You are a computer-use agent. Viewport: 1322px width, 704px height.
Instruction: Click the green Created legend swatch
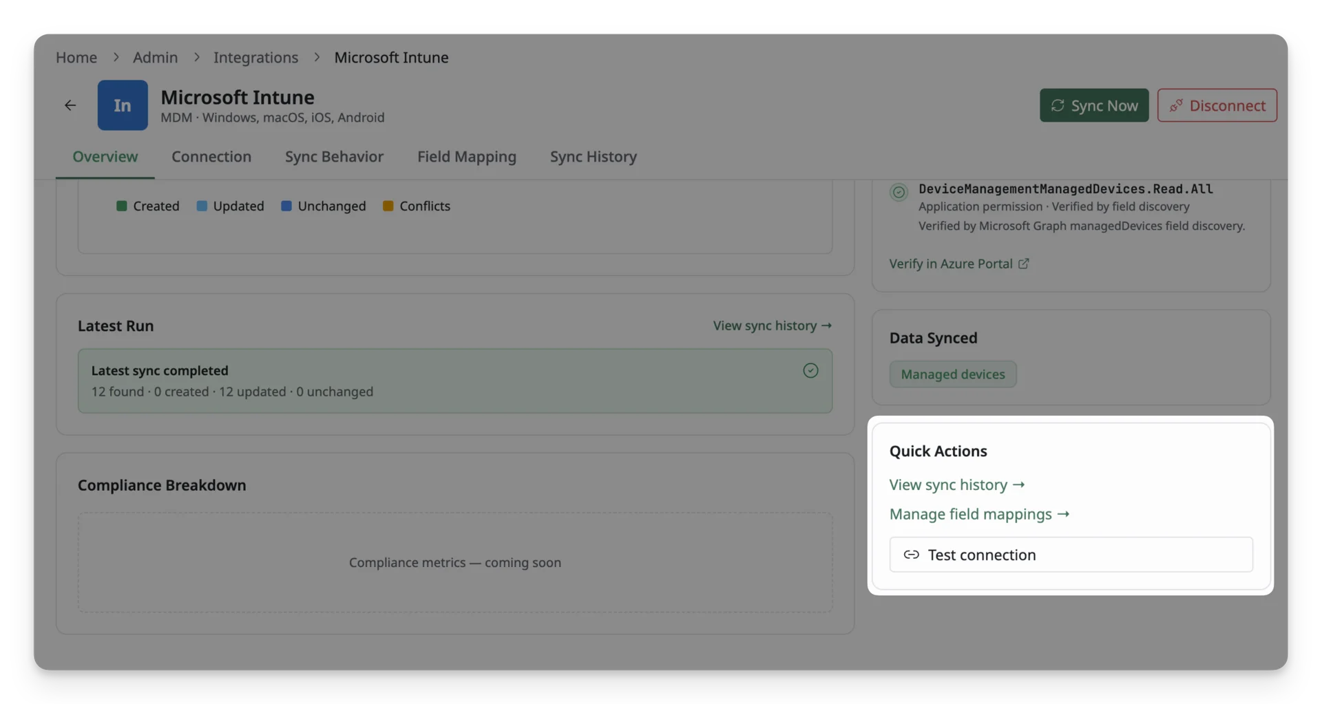[x=122, y=206]
